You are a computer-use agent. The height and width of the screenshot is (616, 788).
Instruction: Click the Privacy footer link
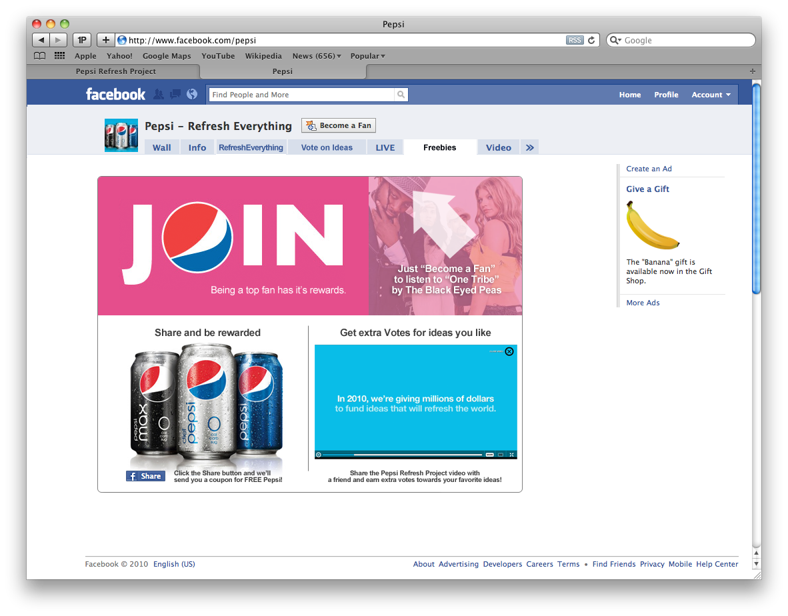coord(652,564)
